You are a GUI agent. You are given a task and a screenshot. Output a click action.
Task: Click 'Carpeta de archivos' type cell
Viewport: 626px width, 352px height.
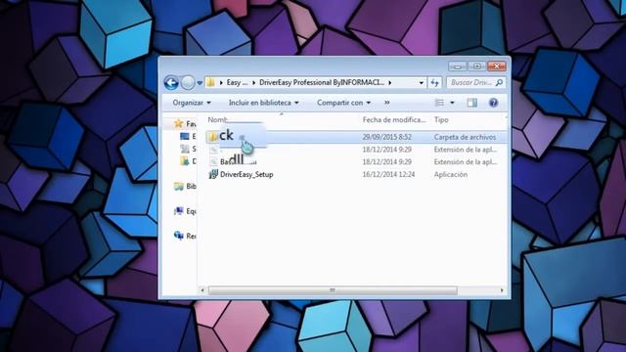465,137
